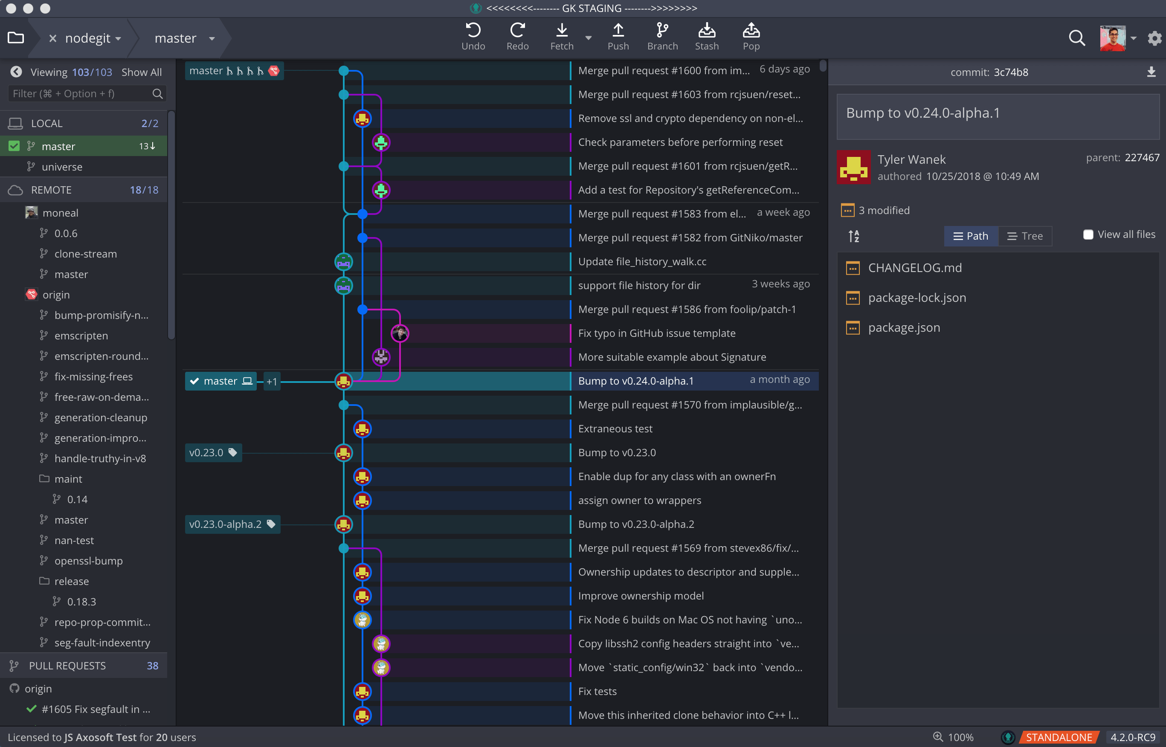Image resolution: width=1166 pixels, height=747 pixels.
Task: Switch file display to Tree view
Action: [1025, 236]
